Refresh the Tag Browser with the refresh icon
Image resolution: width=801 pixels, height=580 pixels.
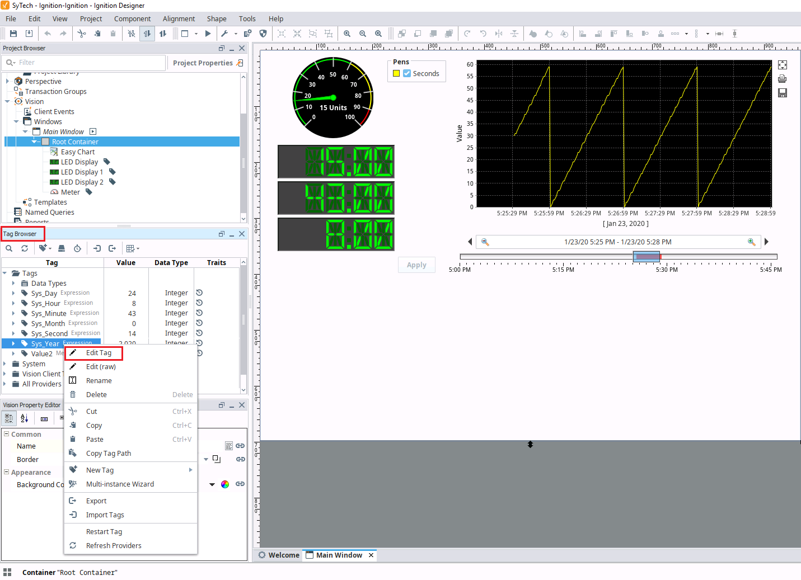pyautogui.click(x=25, y=248)
